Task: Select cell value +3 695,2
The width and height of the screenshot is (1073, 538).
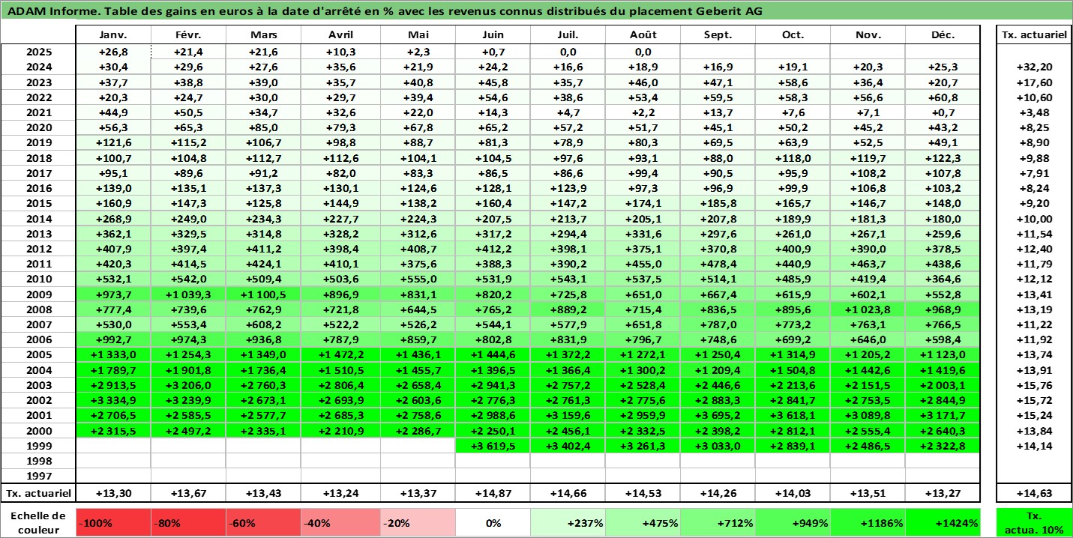Action: [x=718, y=415]
